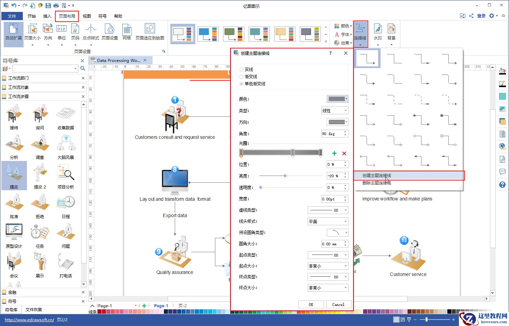Screen dimensions: 509x326
Task: Open the 字体 font theme dropdown
Action: point(343,34)
